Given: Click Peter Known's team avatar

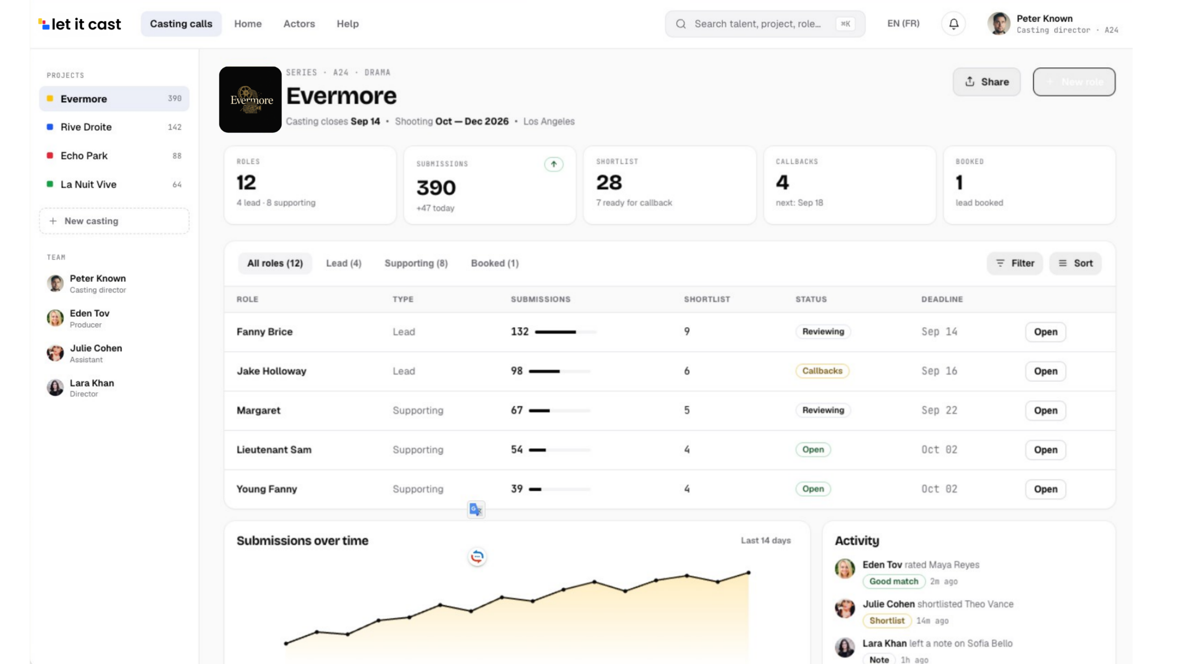Looking at the screenshot, I should 55,284.
